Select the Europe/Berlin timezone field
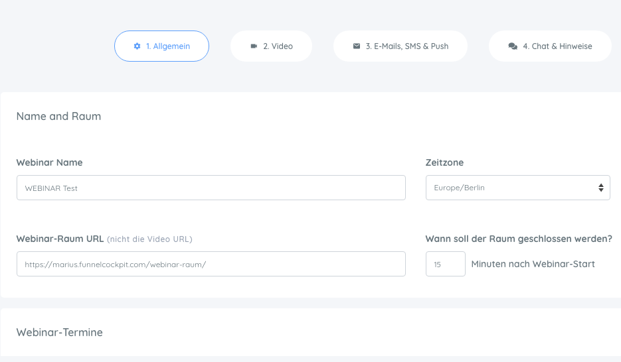Screen dimensions: 621x362 coord(517,188)
